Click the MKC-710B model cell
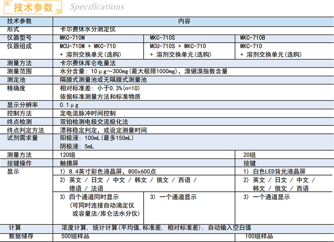This screenshot has width=334, height=242. click(x=252, y=38)
